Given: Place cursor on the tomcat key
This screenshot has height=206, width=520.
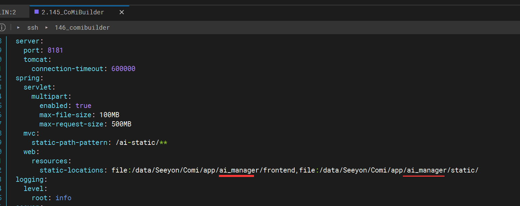Looking at the screenshot, I should point(36,59).
